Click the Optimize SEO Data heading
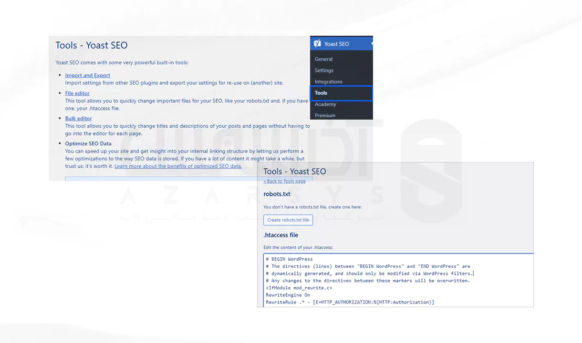This screenshot has height=343, width=582. click(88, 143)
